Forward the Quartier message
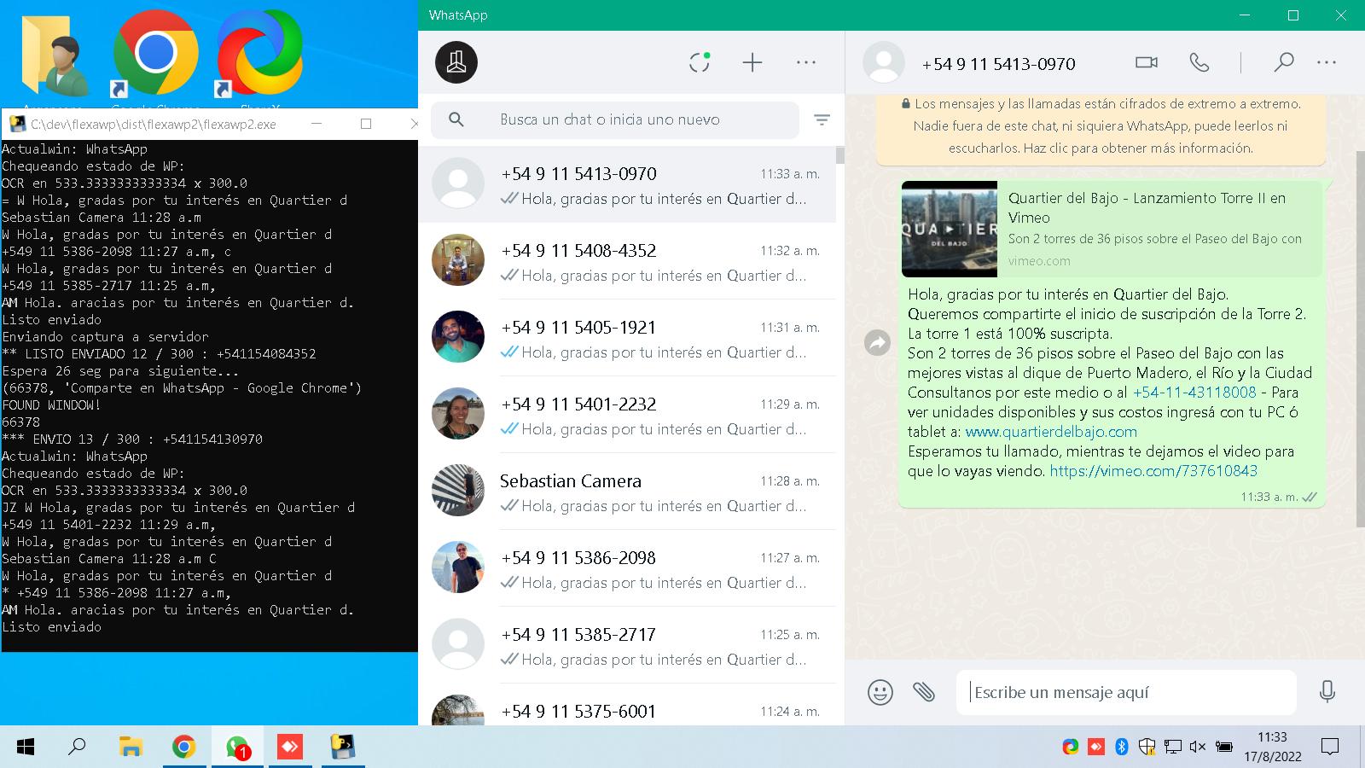This screenshot has height=768, width=1365. point(877,343)
